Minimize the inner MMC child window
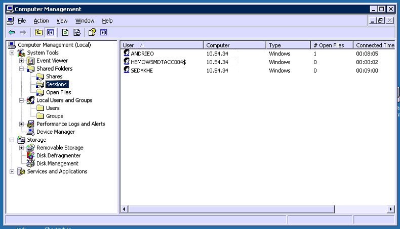 click(373, 21)
